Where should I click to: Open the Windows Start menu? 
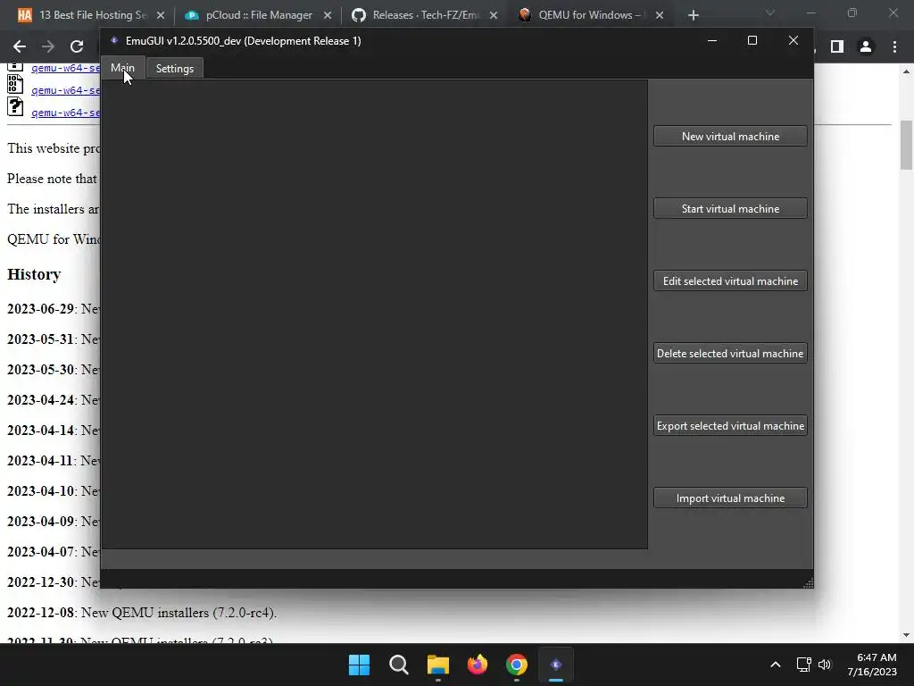pos(359,665)
